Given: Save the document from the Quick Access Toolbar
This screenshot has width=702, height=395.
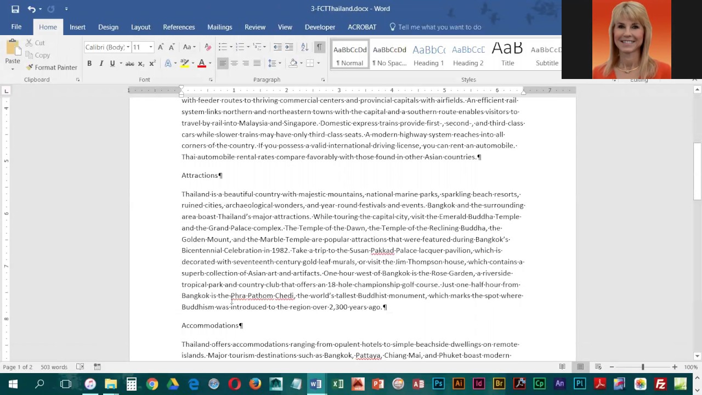Looking at the screenshot, I should [x=15, y=9].
